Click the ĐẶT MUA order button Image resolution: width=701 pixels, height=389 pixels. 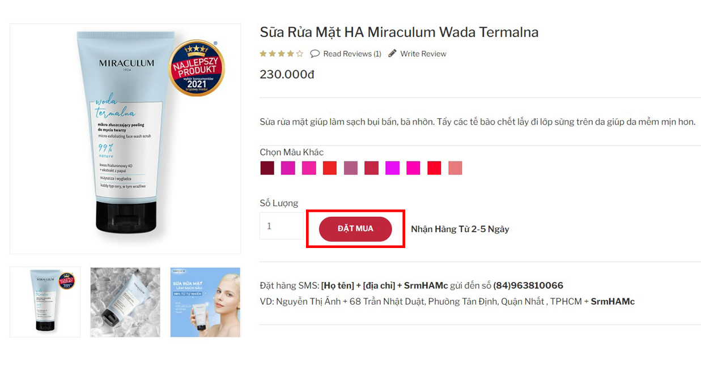pos(355,229)
